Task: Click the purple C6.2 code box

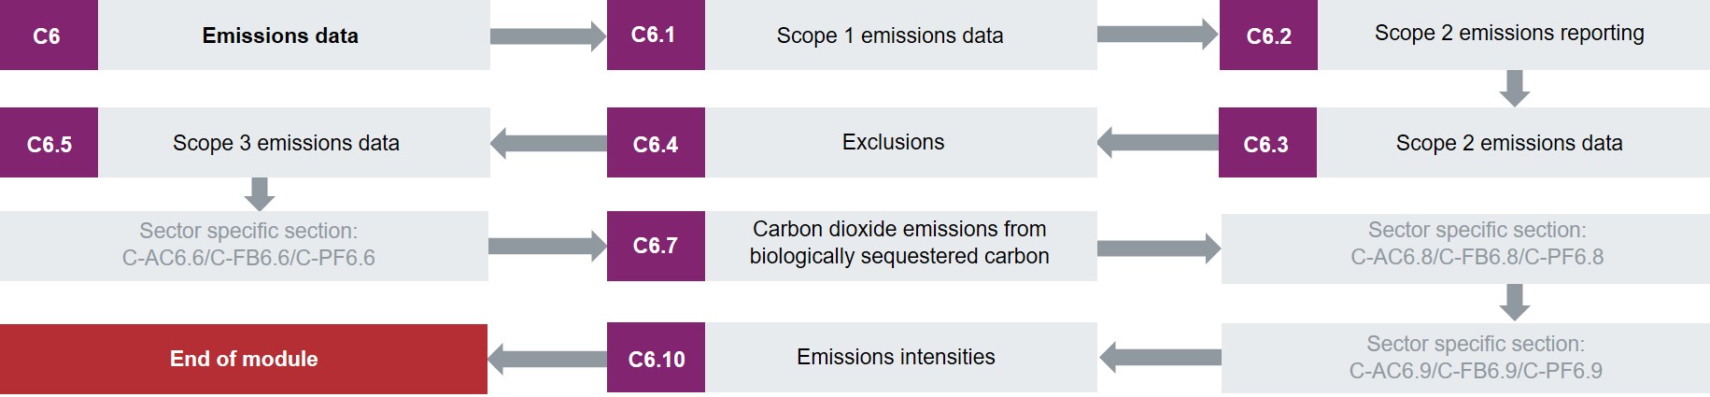Action: [x=1268, y=35]
